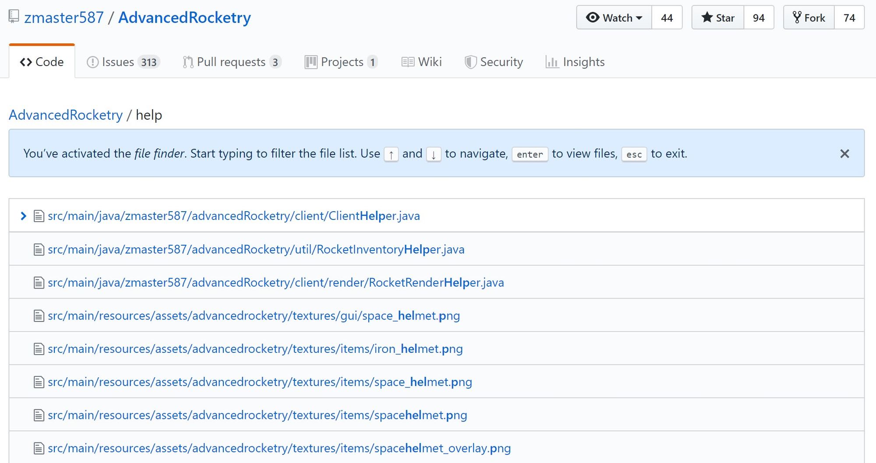Open the Wiki tab
This screenshot has height=463, width=876.
421,62
